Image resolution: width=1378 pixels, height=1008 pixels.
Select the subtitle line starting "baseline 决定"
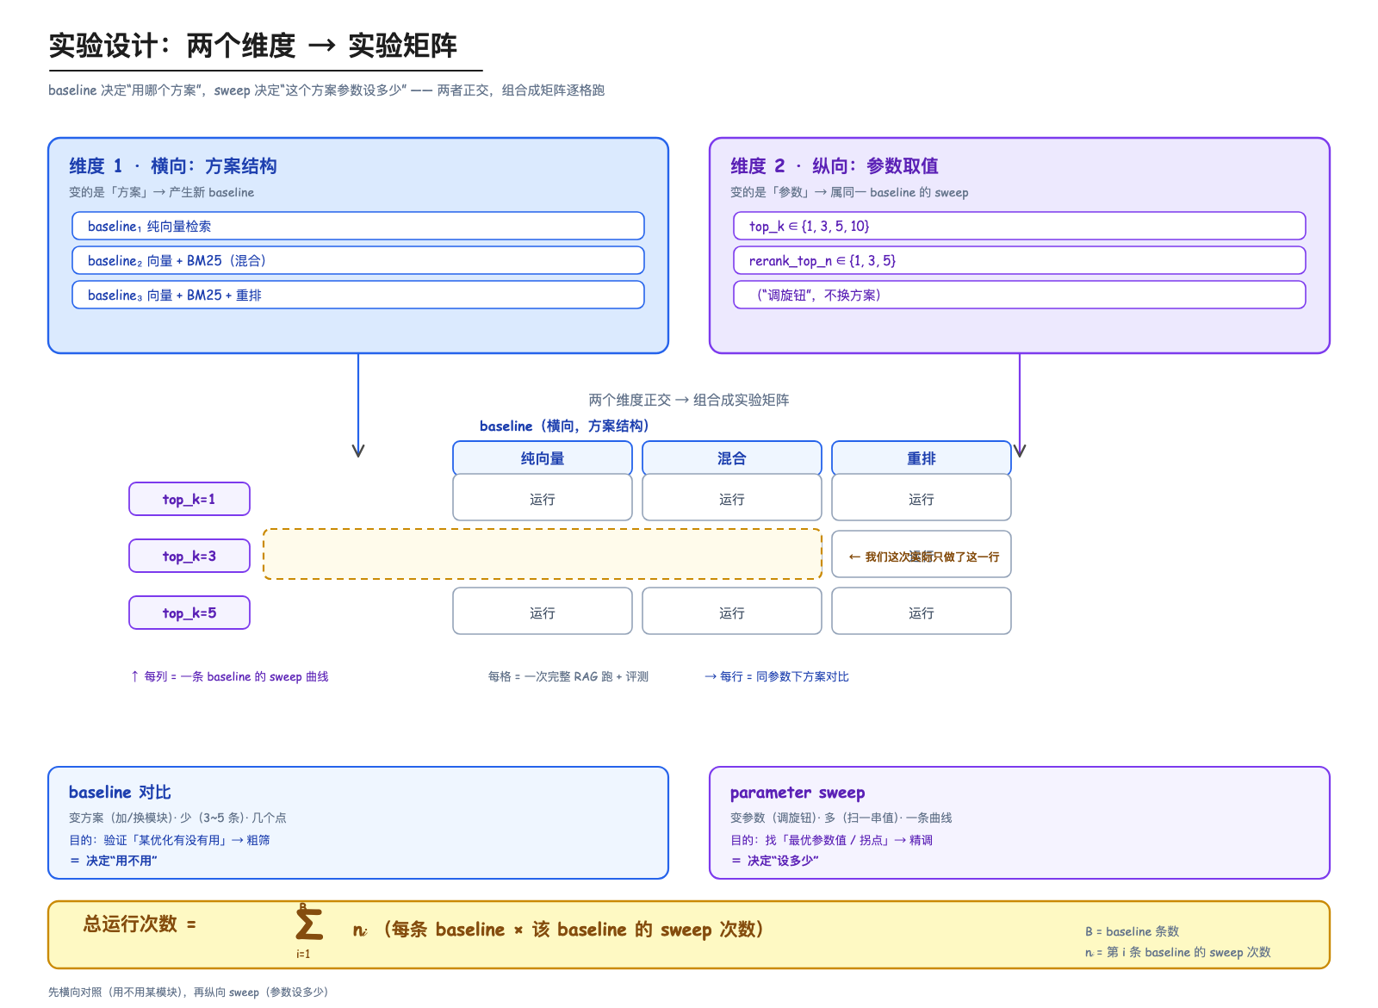click(x=326, y=90)
